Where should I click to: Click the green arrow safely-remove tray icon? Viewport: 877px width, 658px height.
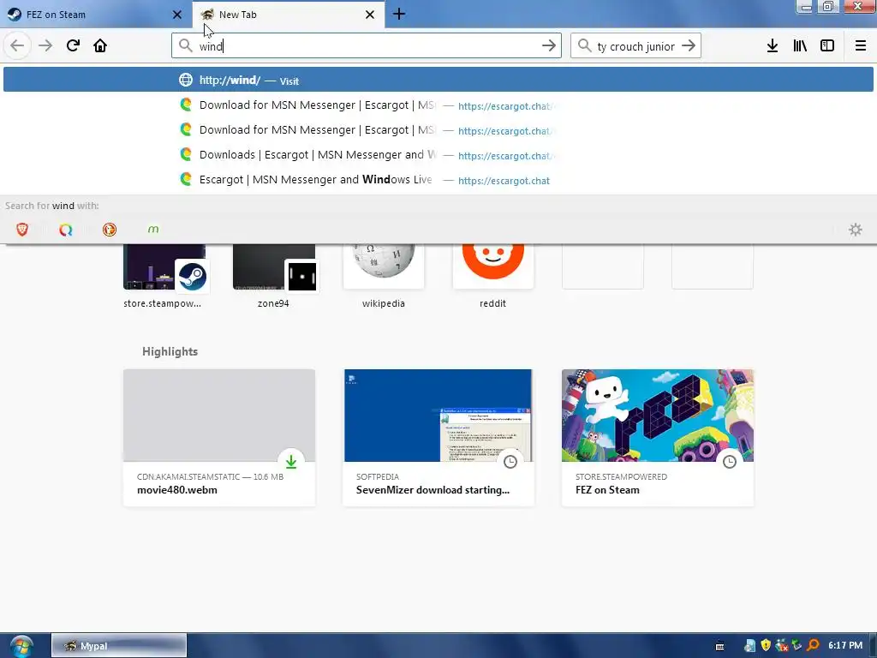pos(797,645)
